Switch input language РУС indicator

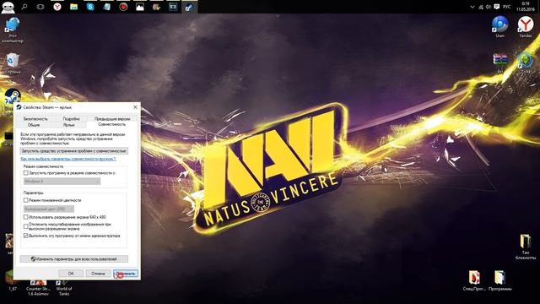pos(506,7)
